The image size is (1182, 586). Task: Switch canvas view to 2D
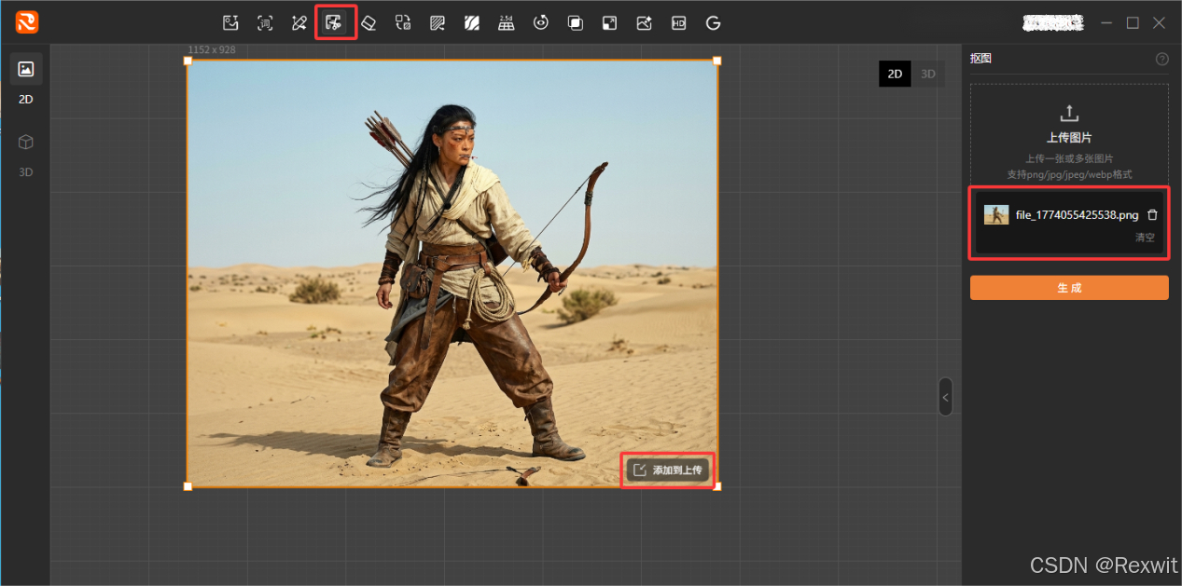895,75
